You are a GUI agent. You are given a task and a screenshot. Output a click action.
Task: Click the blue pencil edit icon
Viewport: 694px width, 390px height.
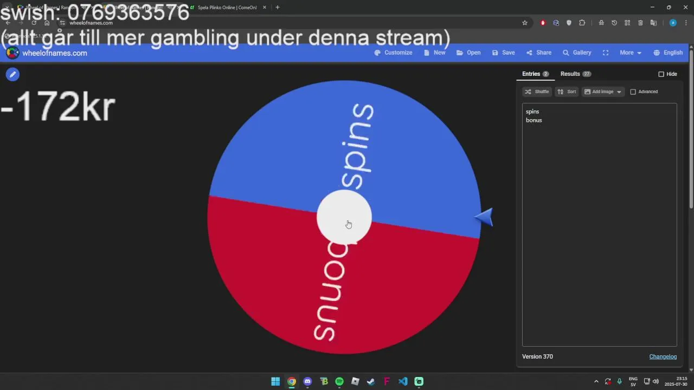(x=12, y=74)
